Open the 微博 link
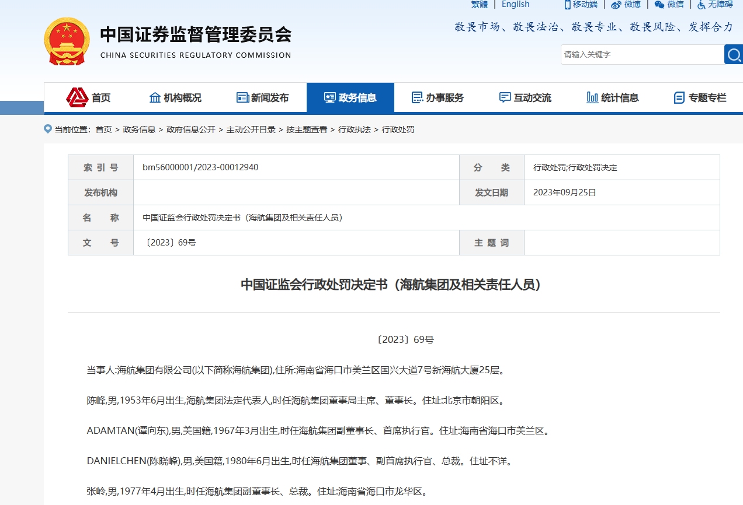 click(x=633, y=5)
